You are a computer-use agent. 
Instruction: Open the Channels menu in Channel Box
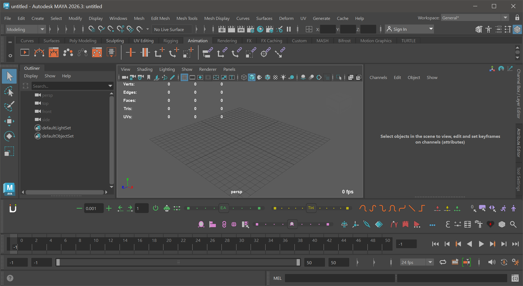[x=378, y=78]
